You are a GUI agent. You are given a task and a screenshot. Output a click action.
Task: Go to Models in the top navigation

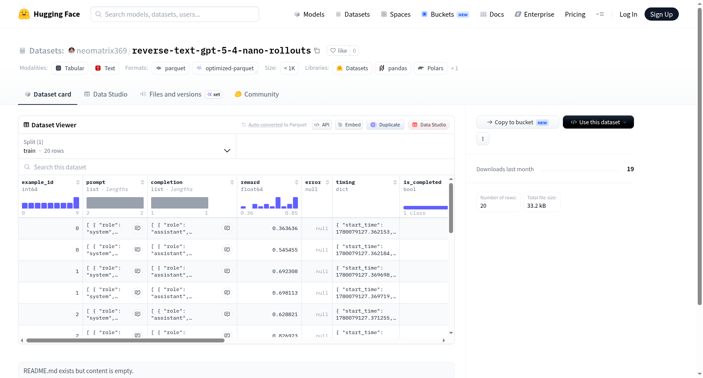pos(309,14)
